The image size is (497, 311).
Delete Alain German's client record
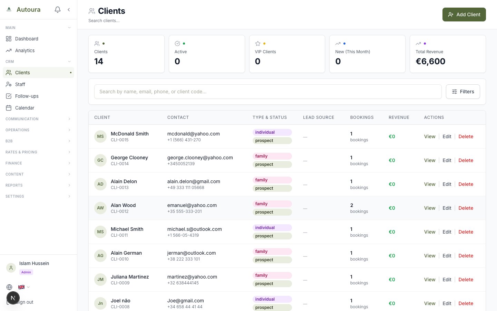pyautogui.click(x=466, y=256)
